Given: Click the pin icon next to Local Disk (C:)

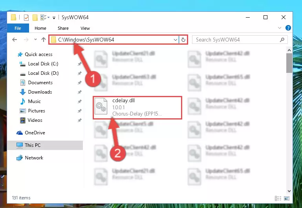Looking at the screenshot, I should click(80, 64).
